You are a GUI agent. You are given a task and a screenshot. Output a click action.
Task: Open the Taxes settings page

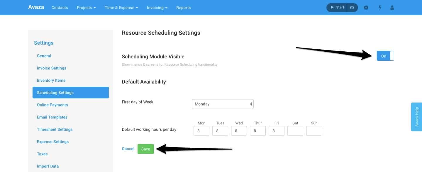(42, 154)
